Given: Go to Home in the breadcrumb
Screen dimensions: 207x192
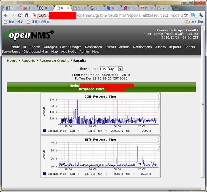Looking at the screenshot, I should pyautogui.click(x=12, y=61).
